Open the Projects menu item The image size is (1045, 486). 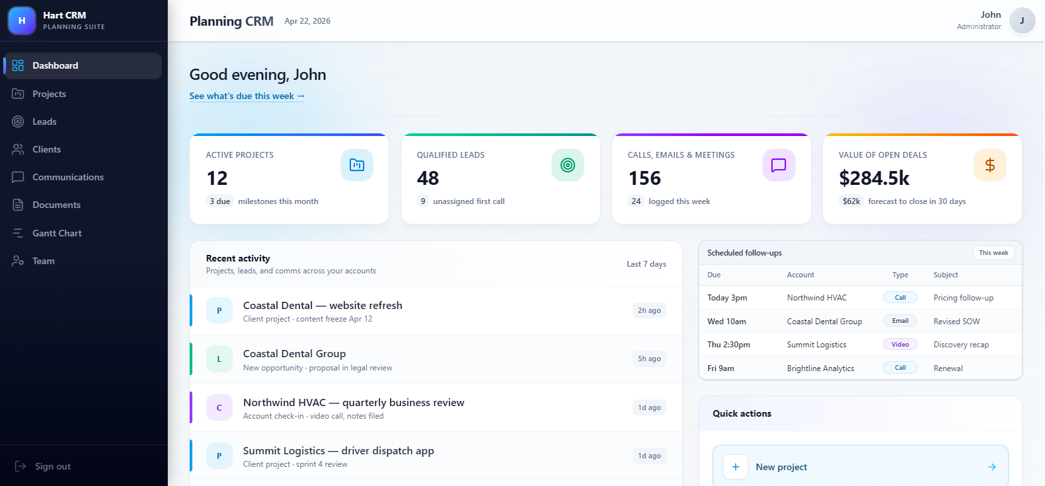83,94
